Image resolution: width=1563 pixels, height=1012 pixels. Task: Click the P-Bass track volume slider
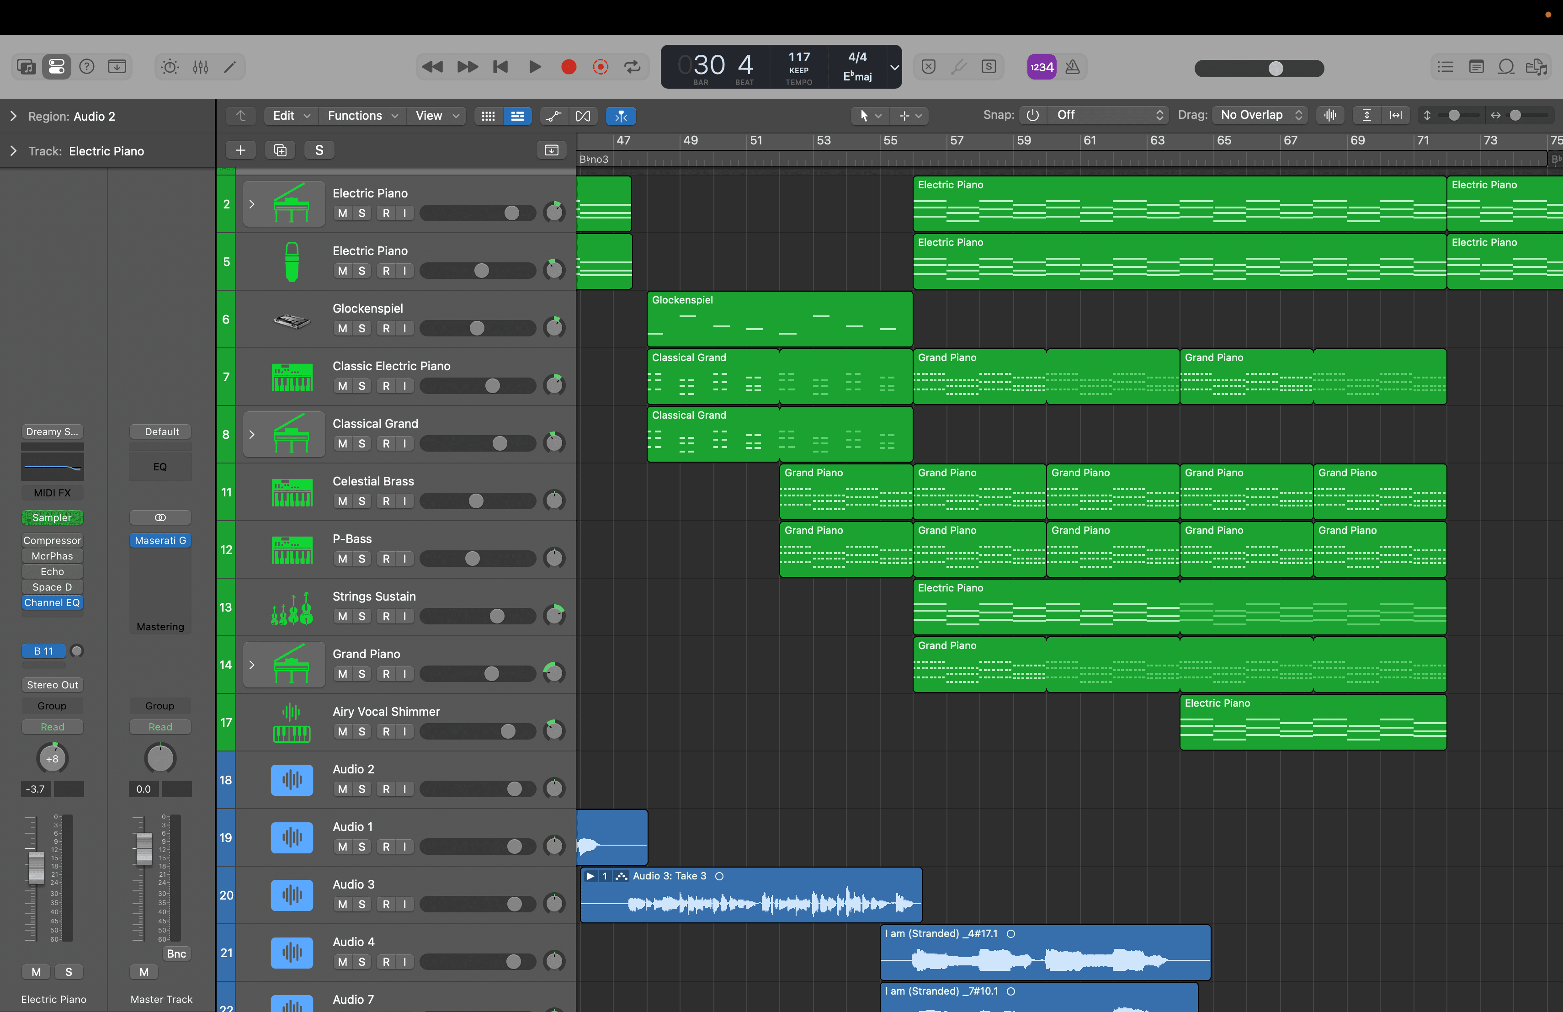point(478,559)
